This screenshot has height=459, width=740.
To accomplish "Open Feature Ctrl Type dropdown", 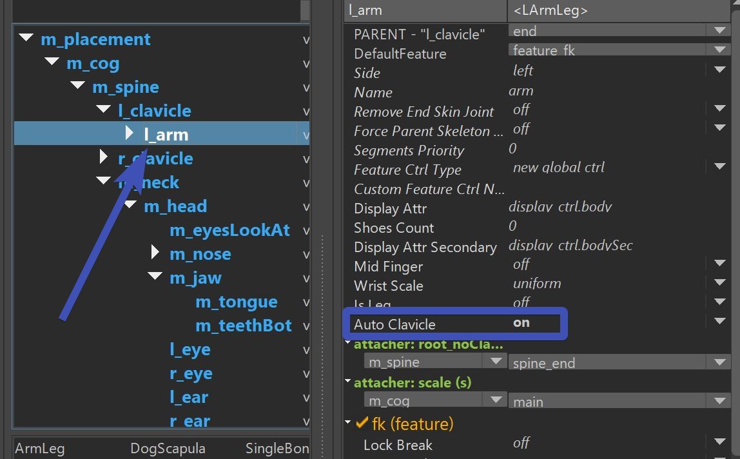I will pyautogui.click(x=720, y=166).
